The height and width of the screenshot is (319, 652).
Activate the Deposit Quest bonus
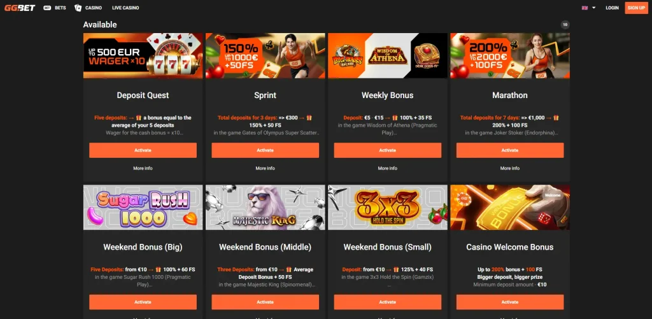click(143, 150)
